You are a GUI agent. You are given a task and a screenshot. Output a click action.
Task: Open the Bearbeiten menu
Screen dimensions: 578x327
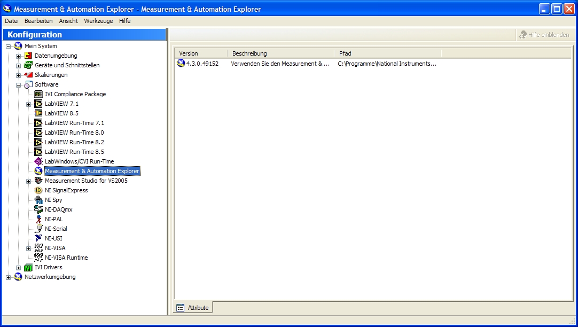[38, 21]
